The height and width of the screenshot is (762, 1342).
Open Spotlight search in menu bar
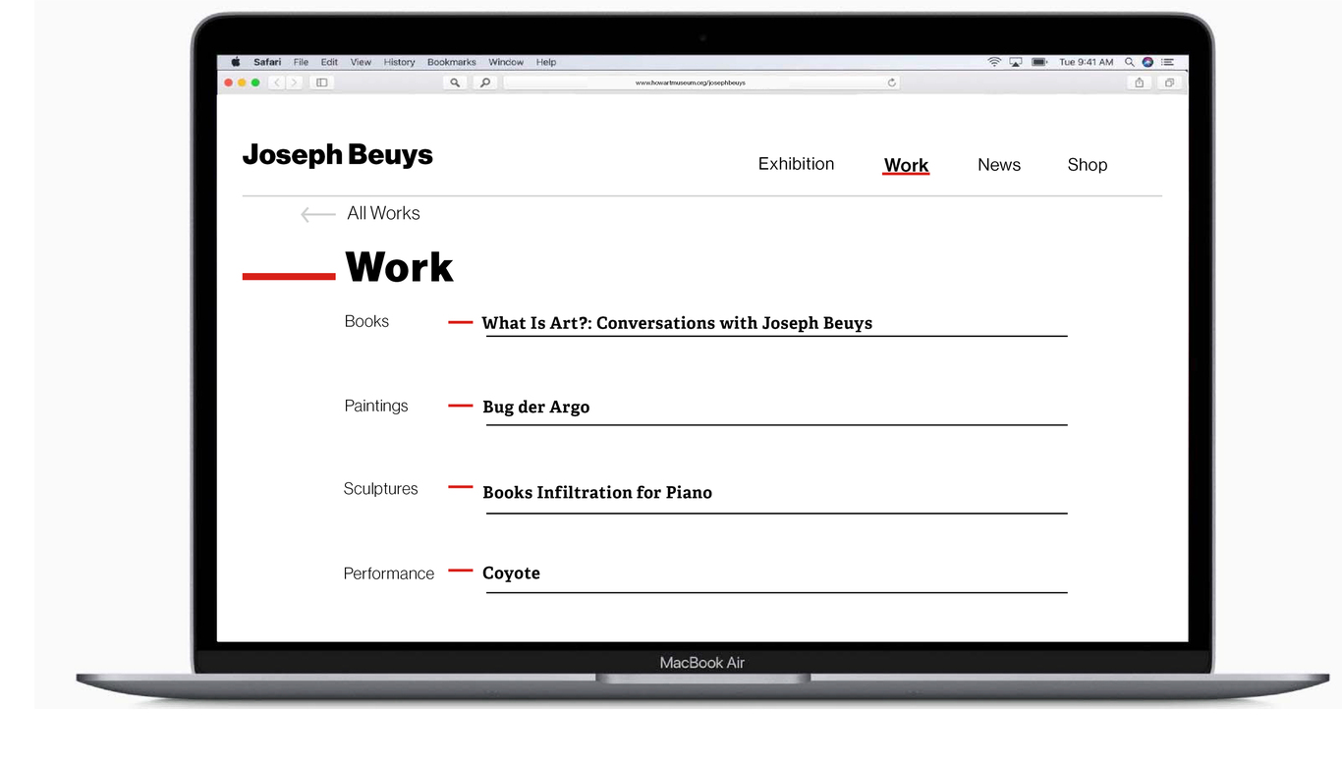[1130, 62]
